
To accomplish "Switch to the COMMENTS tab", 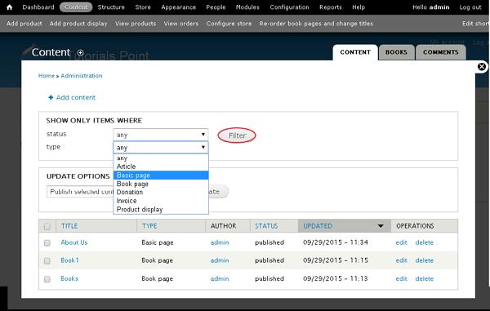I will 441,52.
